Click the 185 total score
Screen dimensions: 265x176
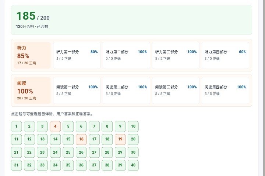point(26,16)
